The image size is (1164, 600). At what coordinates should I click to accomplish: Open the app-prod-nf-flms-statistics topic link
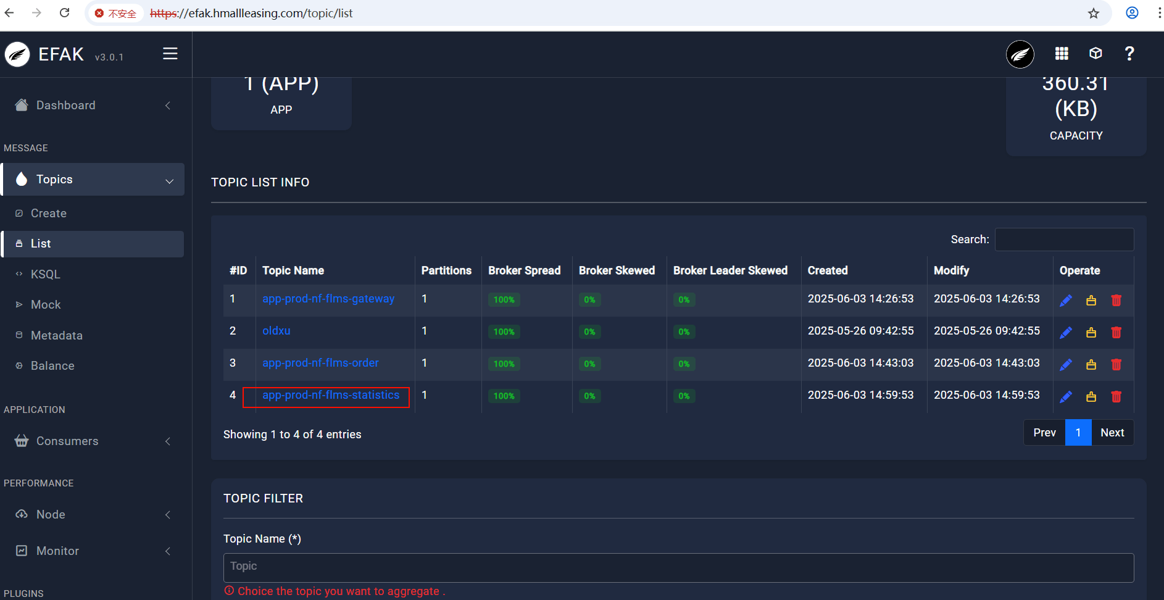[330, 395]
